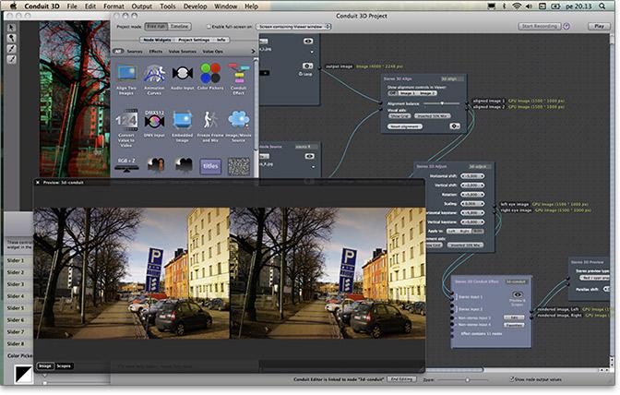Close the Preview: 3d-conduit window
620x395 pixels.
point(38,183)
